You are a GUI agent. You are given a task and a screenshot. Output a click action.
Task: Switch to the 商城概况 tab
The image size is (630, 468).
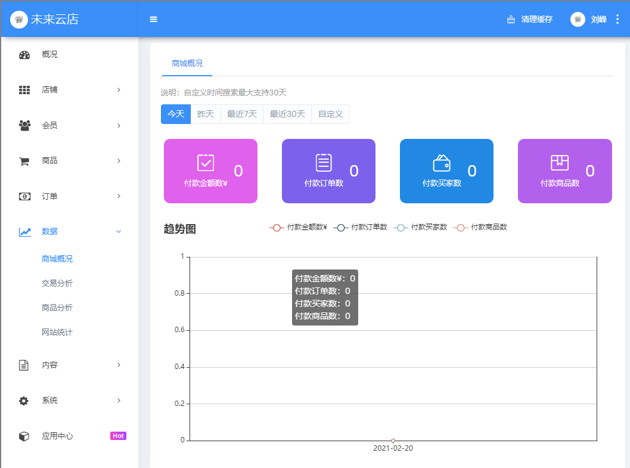[x=187, y=63]
